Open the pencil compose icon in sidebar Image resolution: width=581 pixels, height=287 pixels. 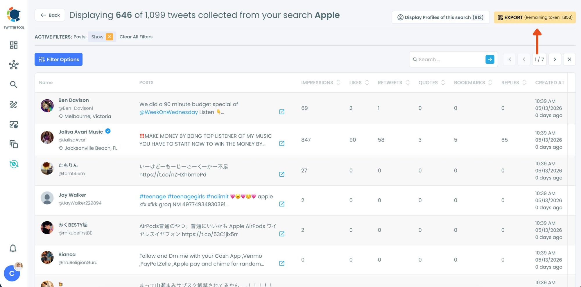point(14,105)
